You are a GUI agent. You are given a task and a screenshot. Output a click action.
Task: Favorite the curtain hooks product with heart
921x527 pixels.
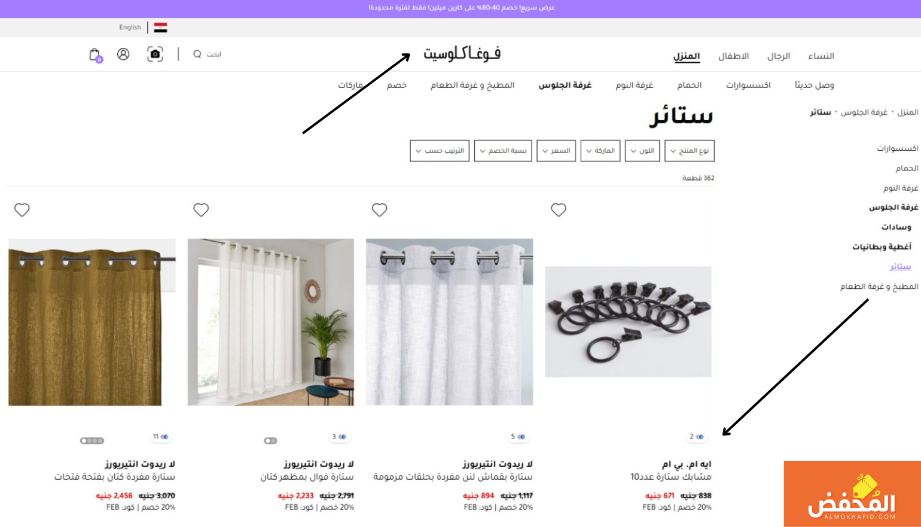559,210
